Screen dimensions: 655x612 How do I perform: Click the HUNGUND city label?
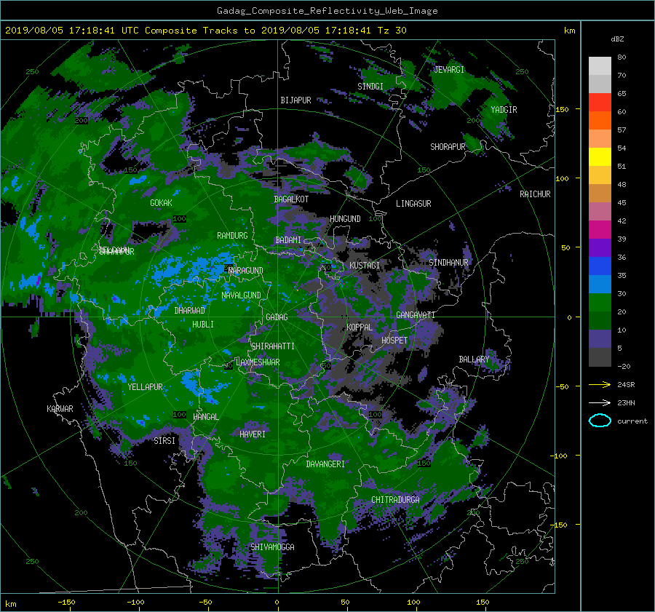[x=345, y=219]
